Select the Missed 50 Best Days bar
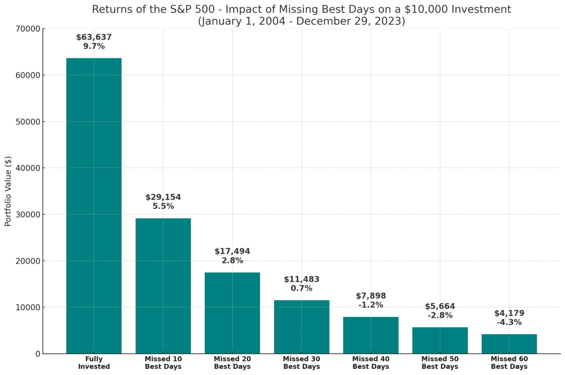565x375 pixels. (x=440, y=340)
